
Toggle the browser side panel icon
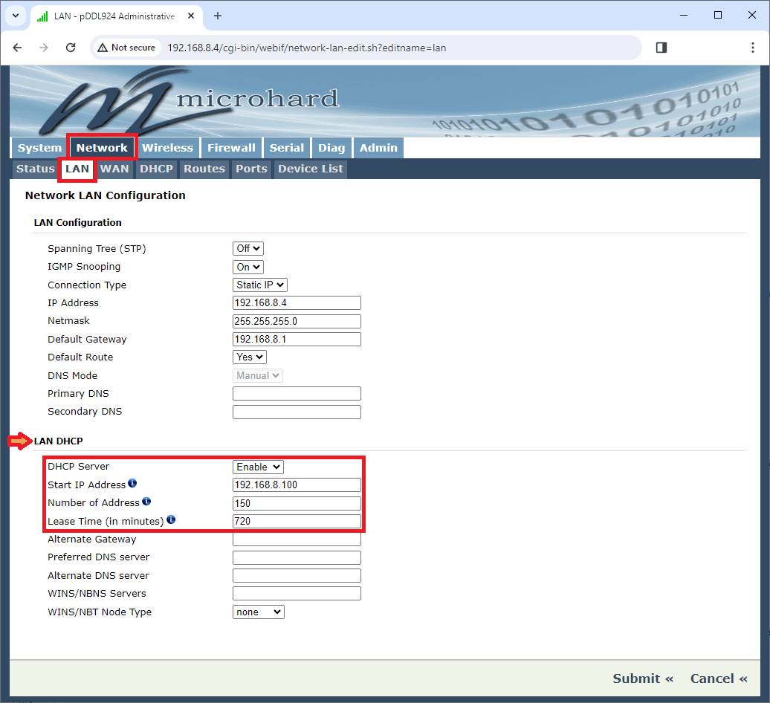(661, 48)
